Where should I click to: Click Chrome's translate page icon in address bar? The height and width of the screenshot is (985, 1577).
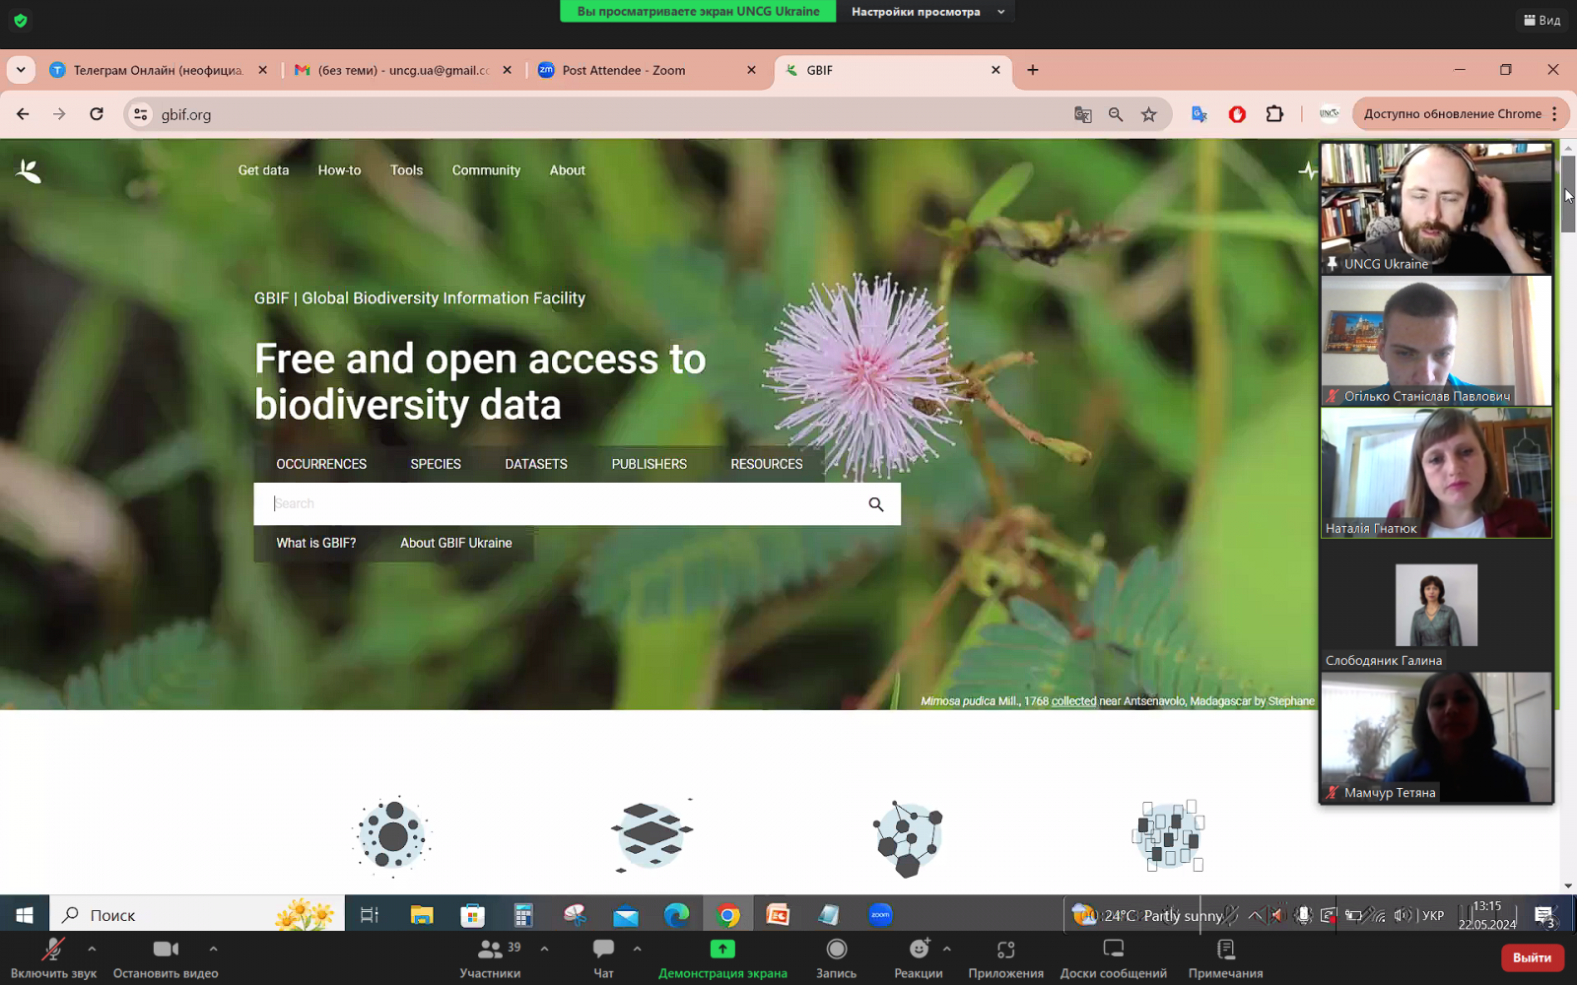[1083, 114]
